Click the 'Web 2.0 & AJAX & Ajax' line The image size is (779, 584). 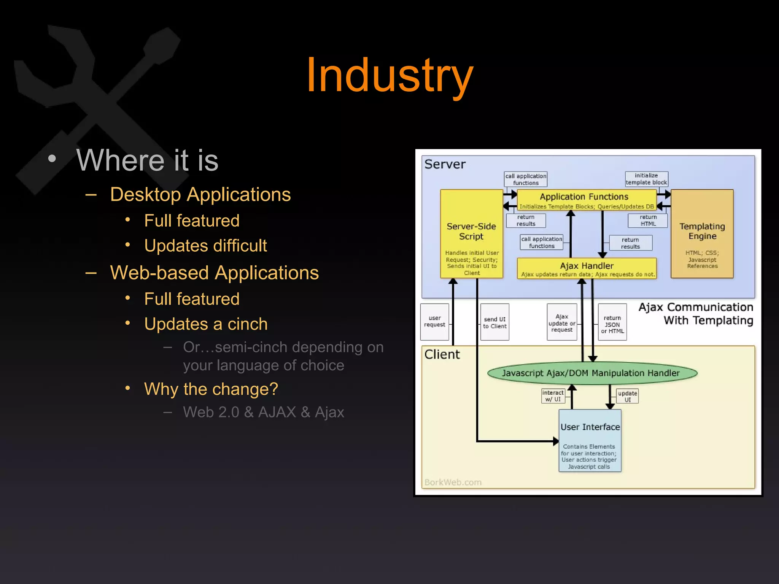263,412
